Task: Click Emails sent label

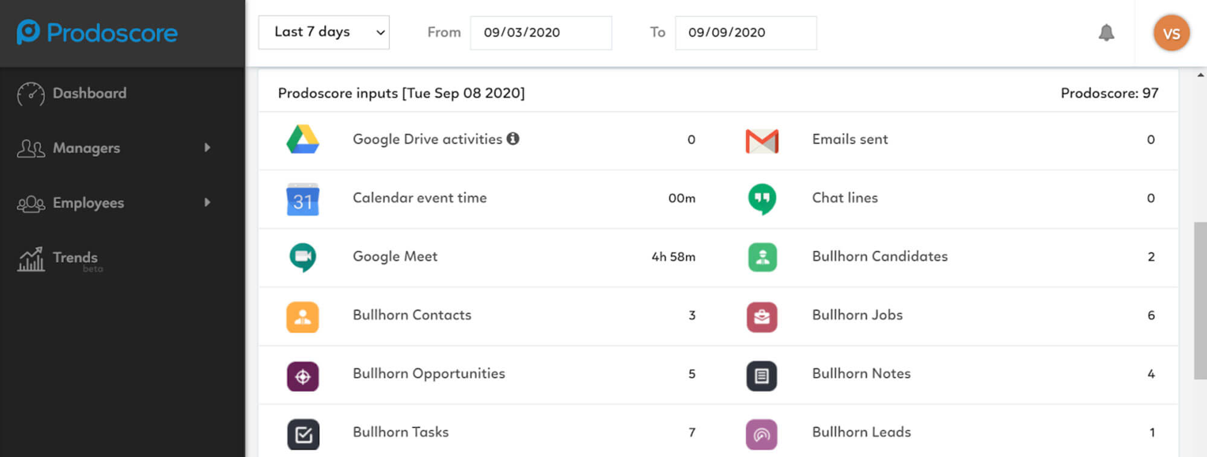Action: click(850, 139)
